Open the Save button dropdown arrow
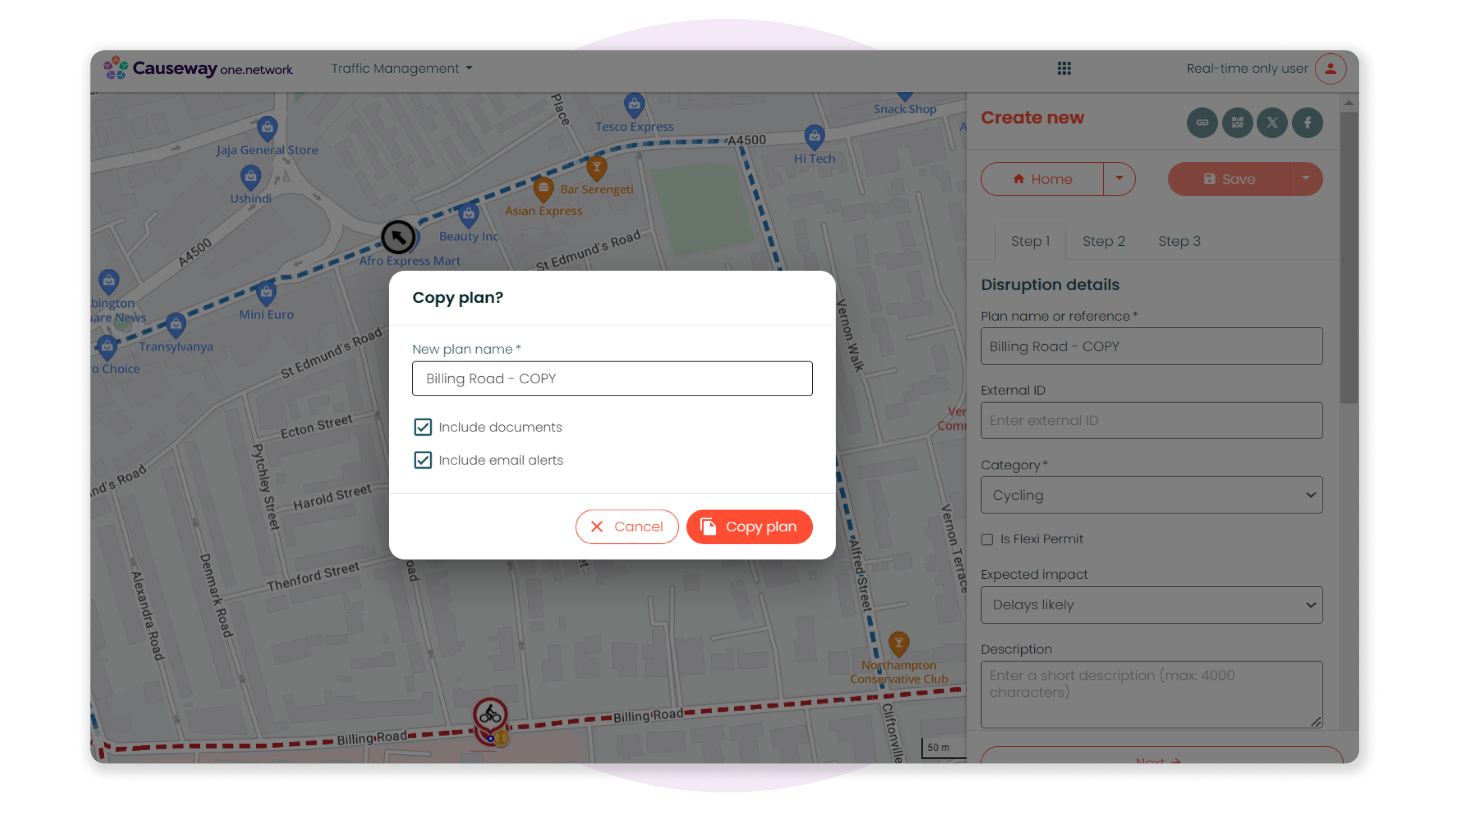Image resolution: width=1457 pixels, height=819 pixels. 1306,179
